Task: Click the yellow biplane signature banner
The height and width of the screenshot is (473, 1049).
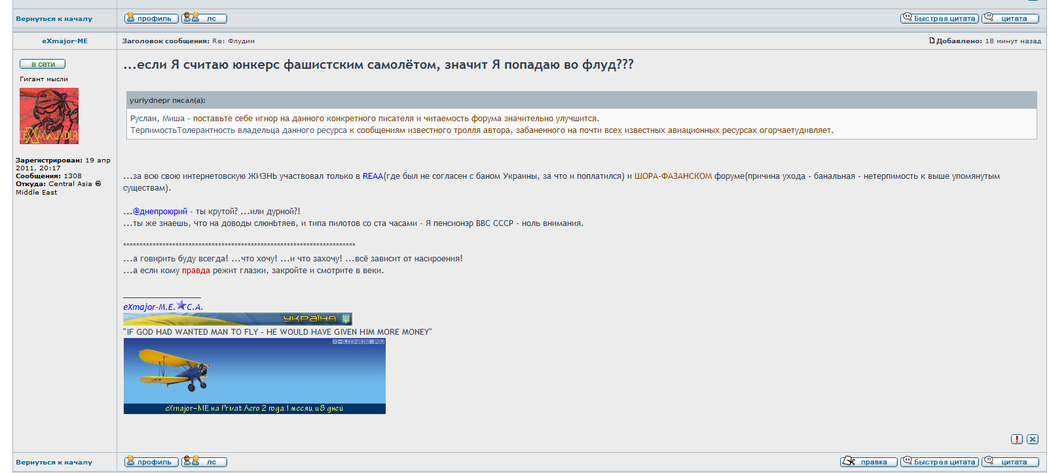Action: (254, 376)
